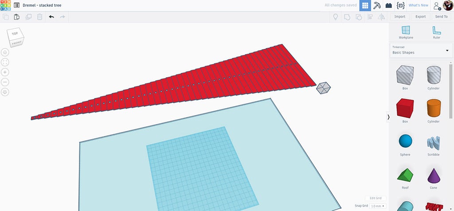This screenshot has height=211, width=454.
Task: Click the Import button
Action: click(400, 17)
